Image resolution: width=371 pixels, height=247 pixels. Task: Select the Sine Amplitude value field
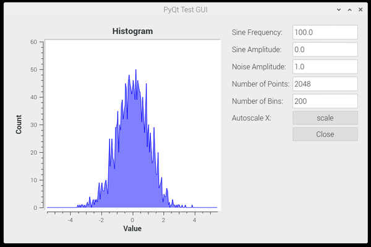coord(325,50)
